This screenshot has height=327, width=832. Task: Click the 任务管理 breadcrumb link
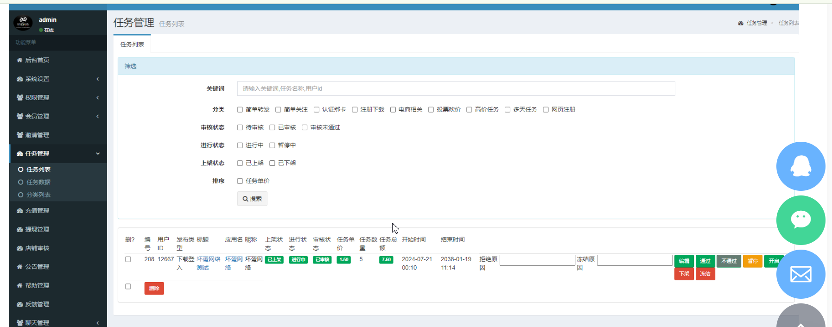pyautogui.click(x=756, y=23)
